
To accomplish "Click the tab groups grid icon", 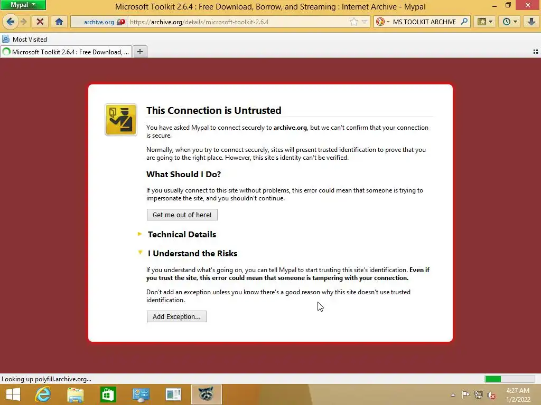I will [x=536, y=52].
